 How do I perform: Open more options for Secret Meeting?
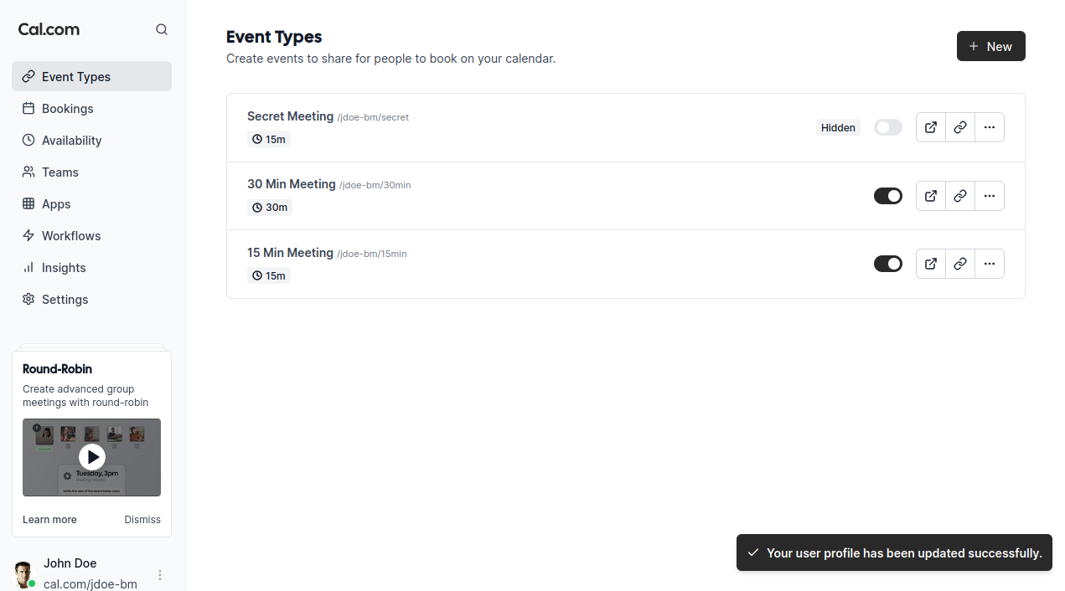[x=990, y=127]
